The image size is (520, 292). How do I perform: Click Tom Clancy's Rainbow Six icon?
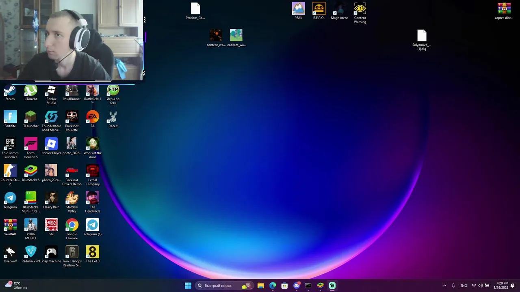pos(72,257)
